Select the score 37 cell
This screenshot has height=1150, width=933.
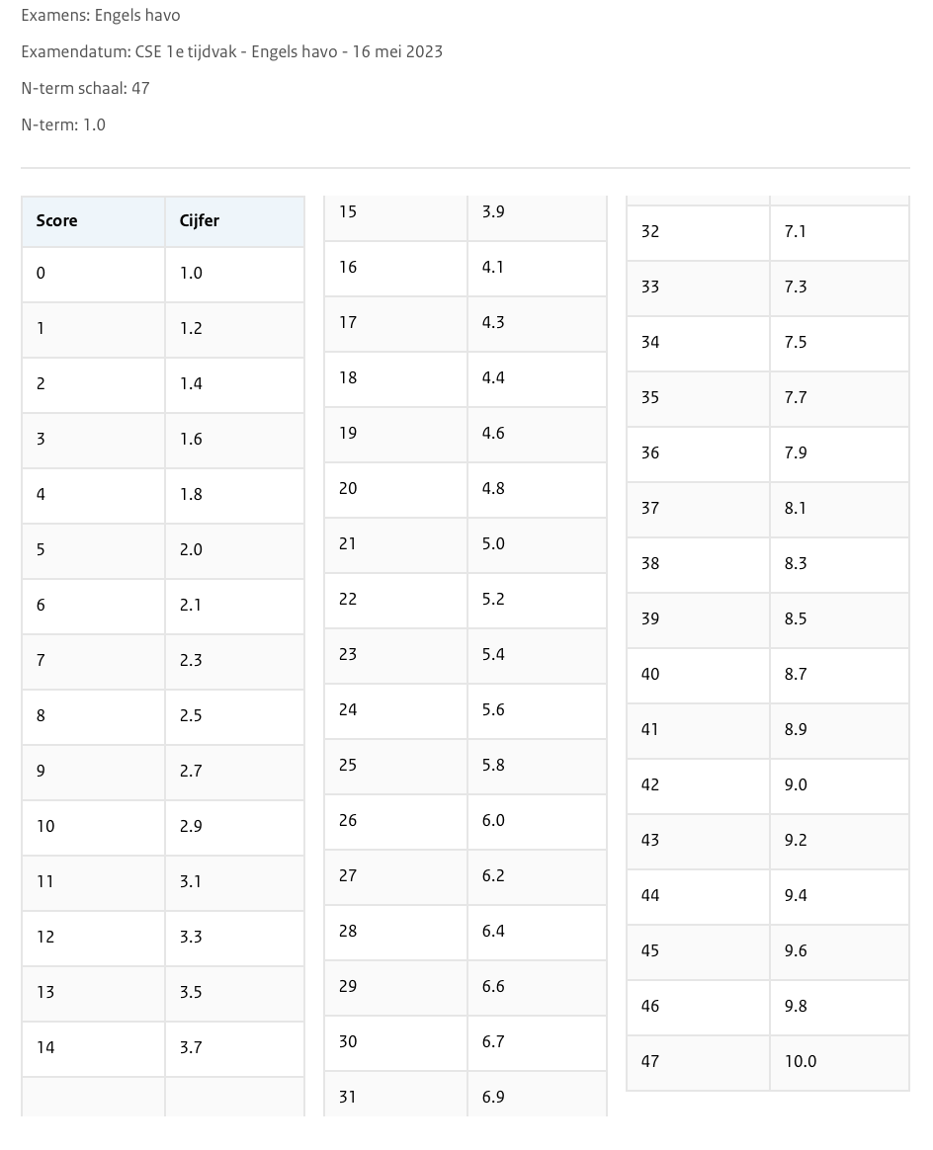tap(650, 509)
